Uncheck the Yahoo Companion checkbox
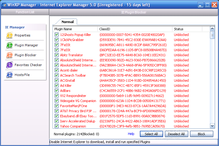Viewport: 219px width, 146px height. 56,126
